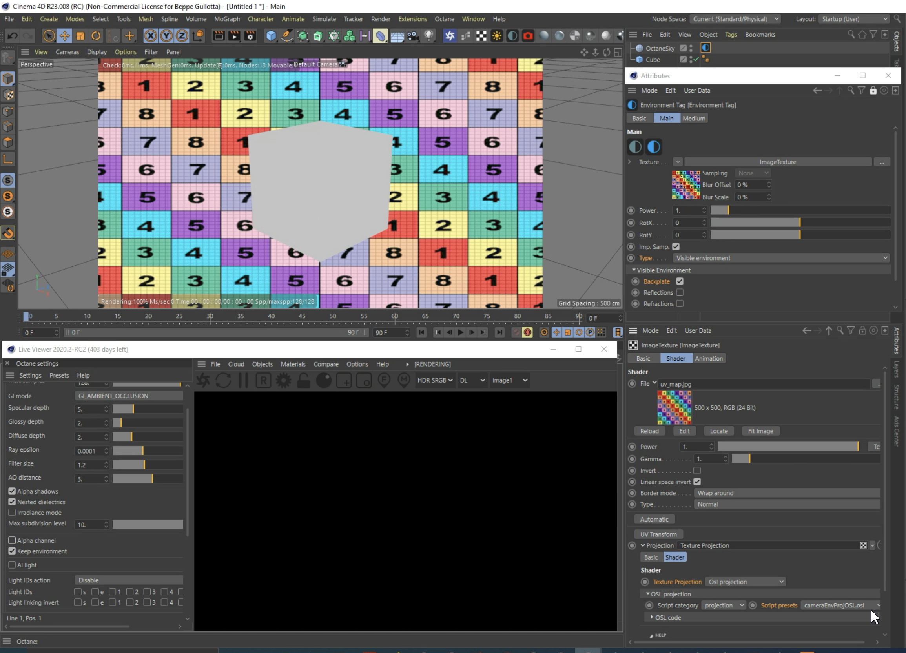
Task: Open the MoGraph menu
Action: (x=226, y=19)
